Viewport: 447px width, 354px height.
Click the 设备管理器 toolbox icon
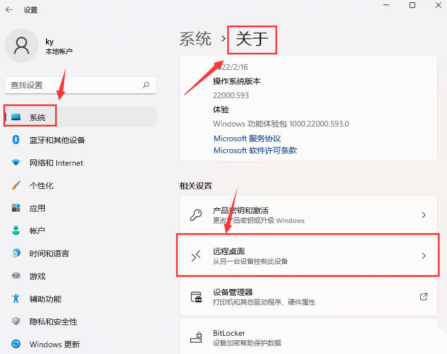(196, 297)
